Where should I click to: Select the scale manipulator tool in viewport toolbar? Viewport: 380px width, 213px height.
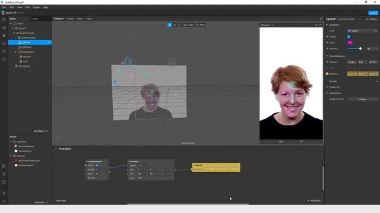pyautogui.click(x=179, y=25)
